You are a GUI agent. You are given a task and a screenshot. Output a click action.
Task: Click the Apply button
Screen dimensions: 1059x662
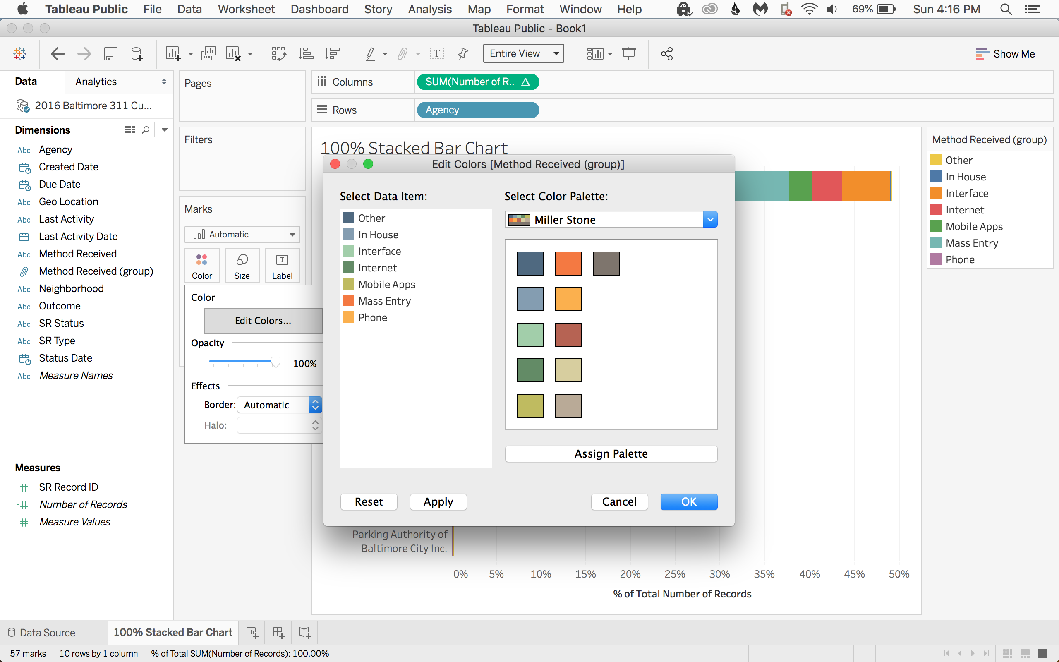tap(438, 502)
